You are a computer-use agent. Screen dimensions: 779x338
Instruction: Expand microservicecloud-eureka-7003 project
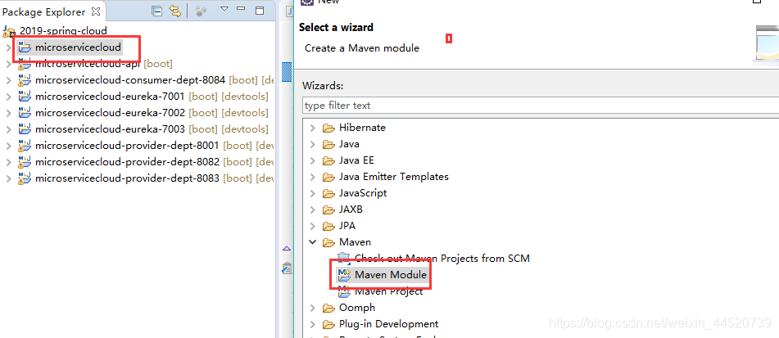[x=8, y=129]
